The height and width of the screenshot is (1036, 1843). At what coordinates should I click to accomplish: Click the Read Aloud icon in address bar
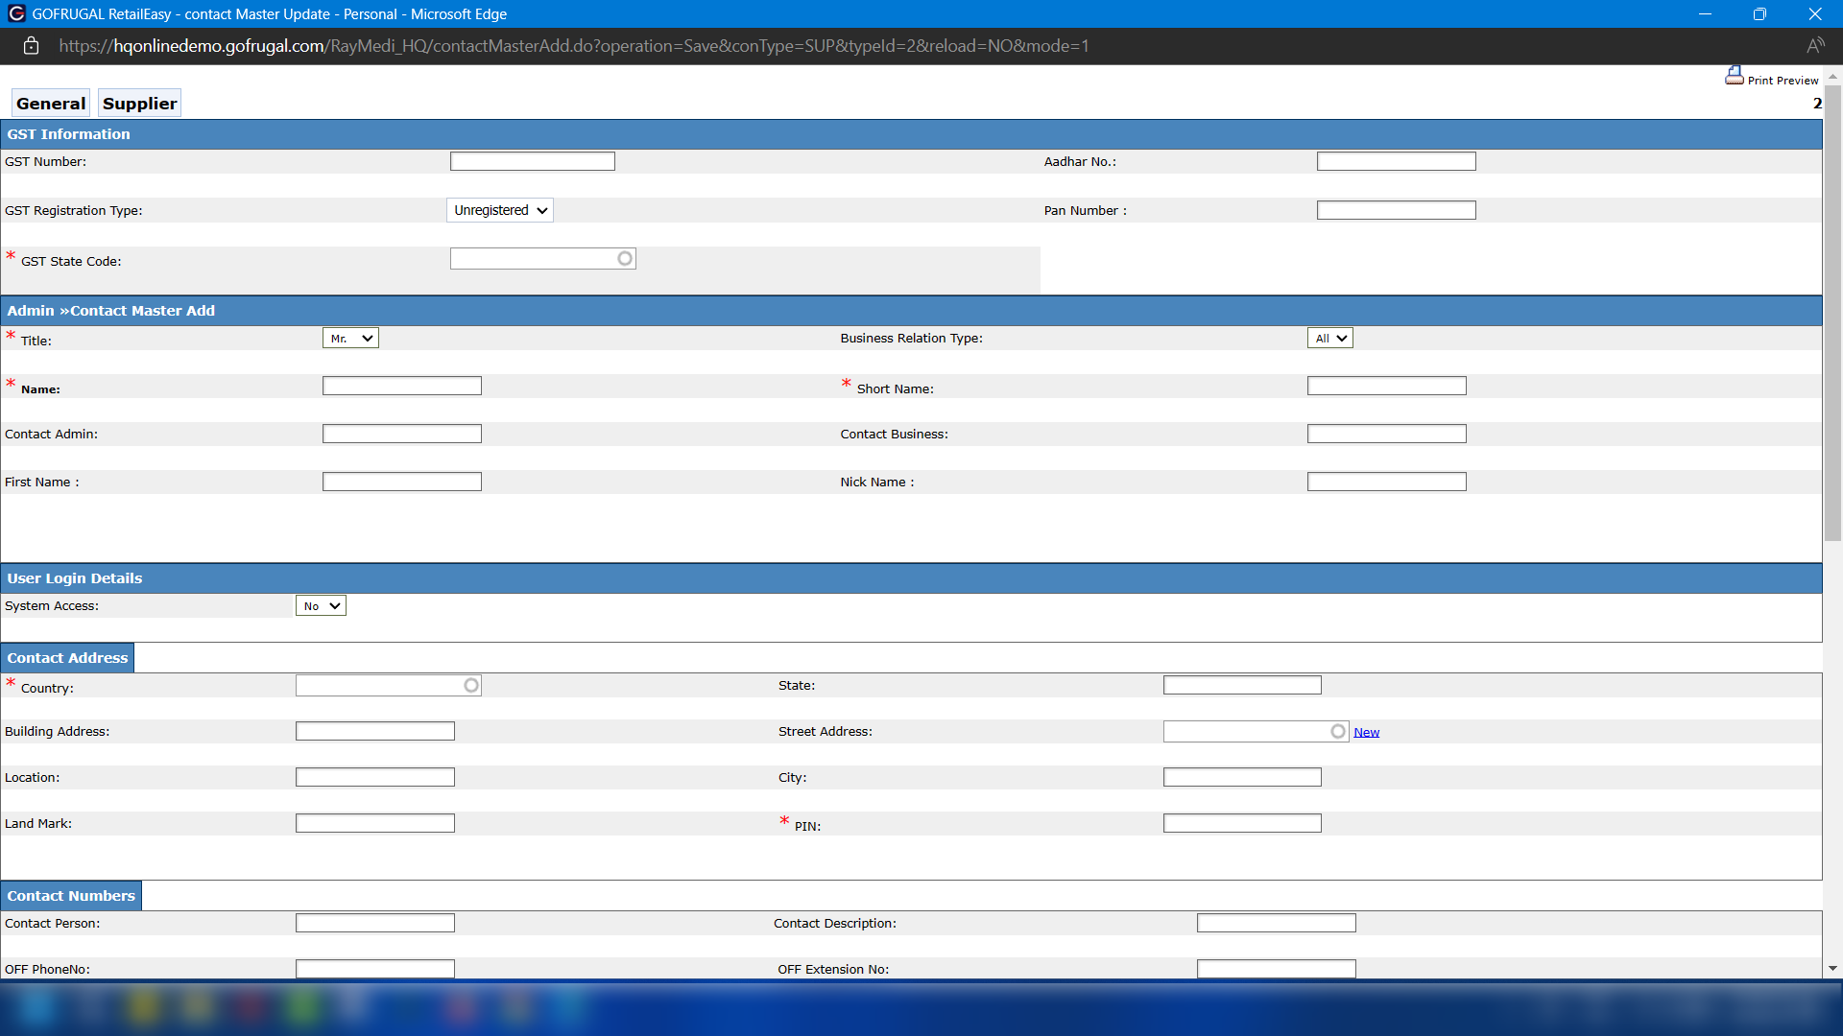pyautogui.click(x=1814, y=46)
